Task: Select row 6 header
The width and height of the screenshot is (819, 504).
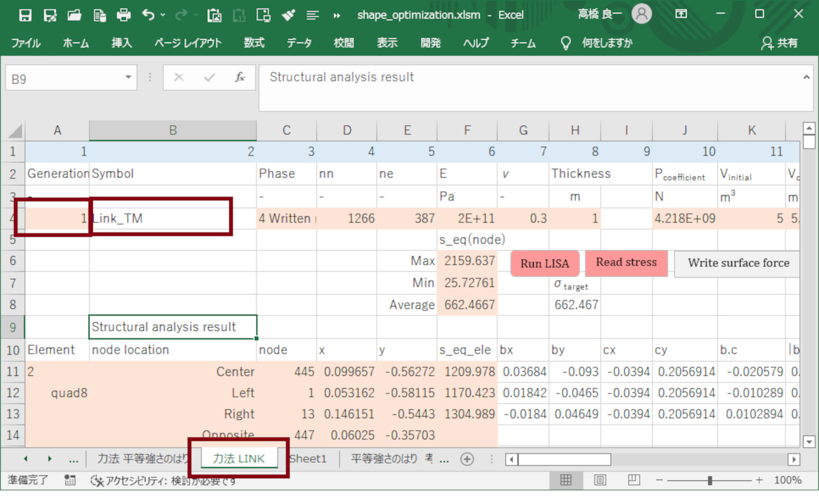Action: 13,261
